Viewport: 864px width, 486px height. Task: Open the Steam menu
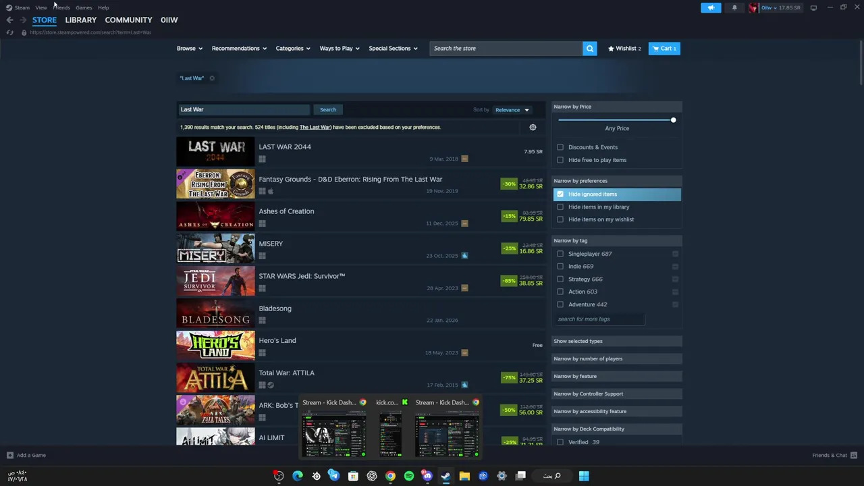tap(22, 7)
